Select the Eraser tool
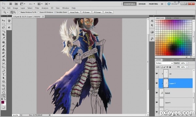196x117 pixels. pos(4,56)
